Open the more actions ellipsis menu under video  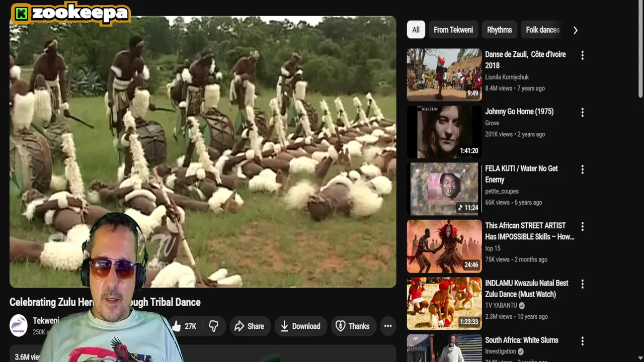(388, 326)
